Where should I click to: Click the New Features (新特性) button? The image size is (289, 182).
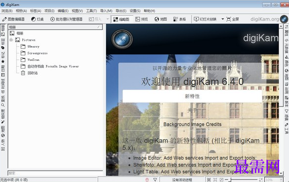coord(192,96)
